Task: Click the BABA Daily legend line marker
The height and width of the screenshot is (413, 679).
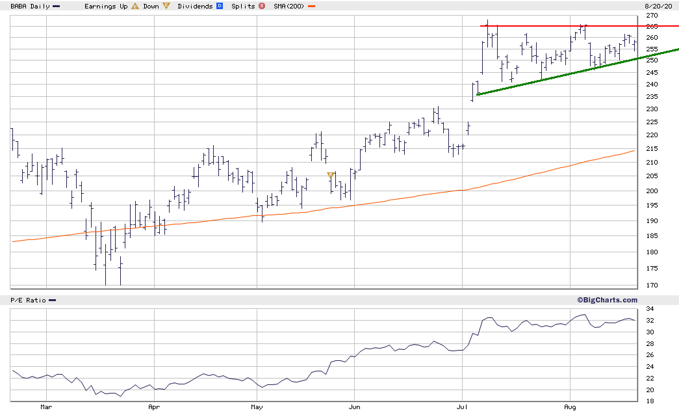Action: coord(57,7)
